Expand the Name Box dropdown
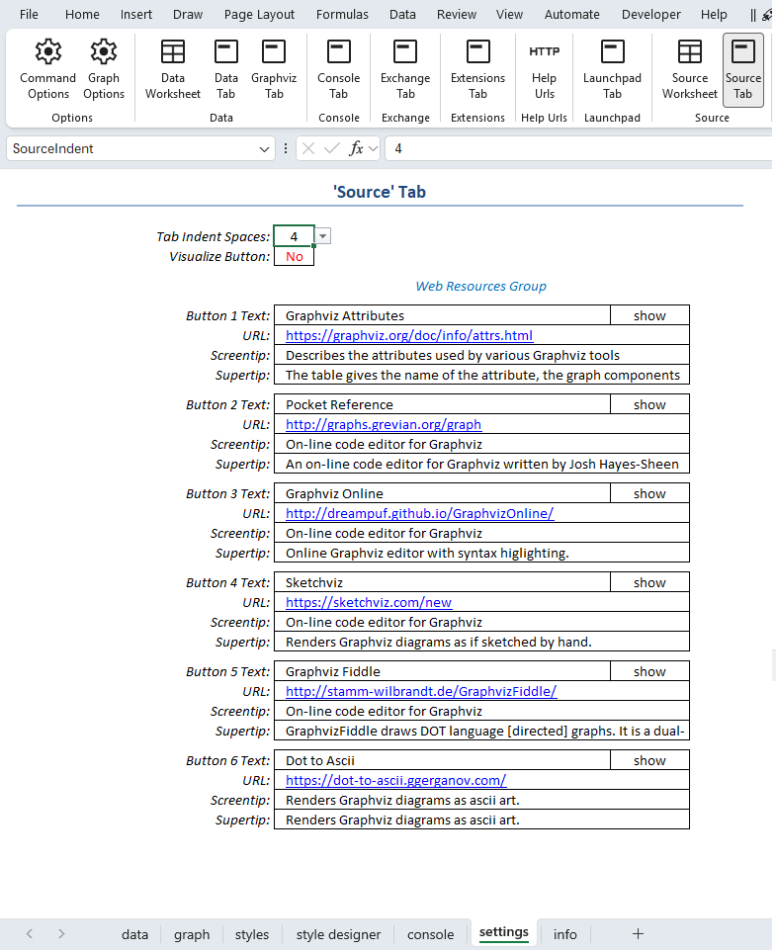This screenshot has width=776, height=951. coord(264,149)
